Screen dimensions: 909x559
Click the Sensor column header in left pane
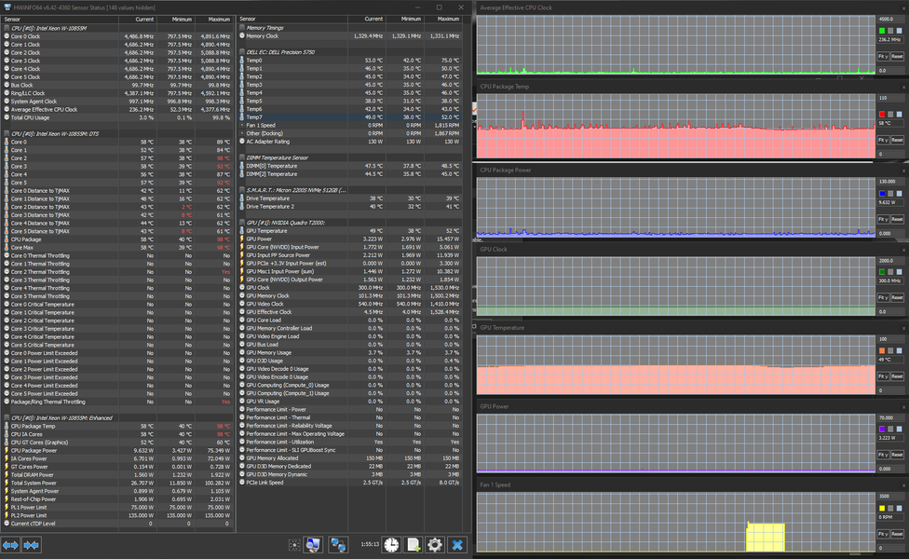pos(61,20)
